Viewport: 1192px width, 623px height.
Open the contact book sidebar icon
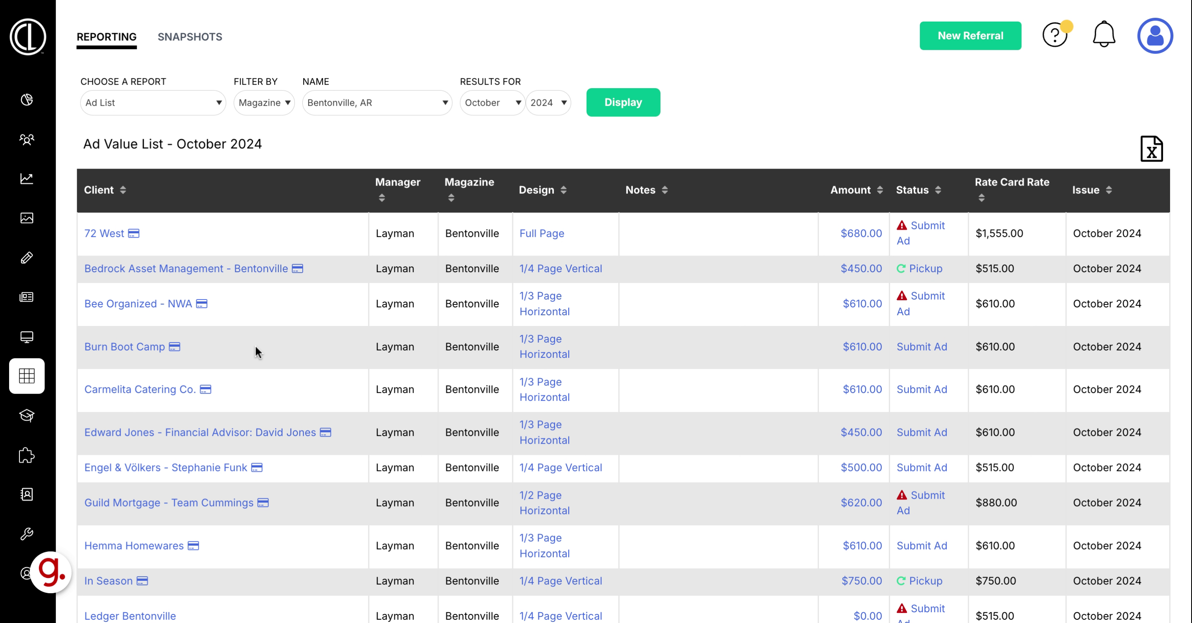click(27, 494)
